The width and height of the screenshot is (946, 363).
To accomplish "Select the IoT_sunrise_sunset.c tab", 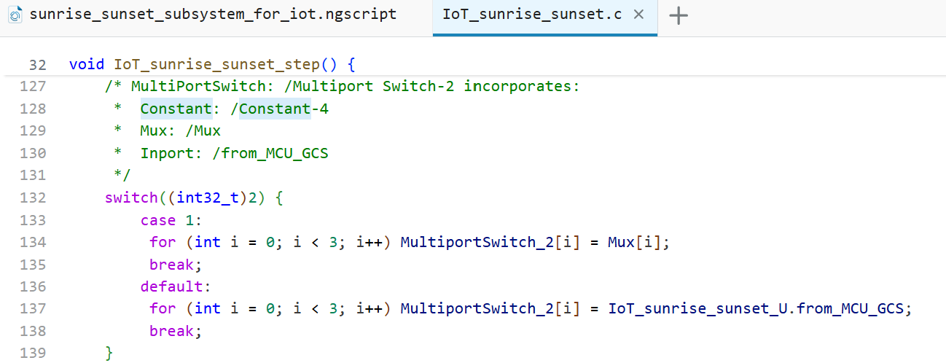I will coord(532,15).
